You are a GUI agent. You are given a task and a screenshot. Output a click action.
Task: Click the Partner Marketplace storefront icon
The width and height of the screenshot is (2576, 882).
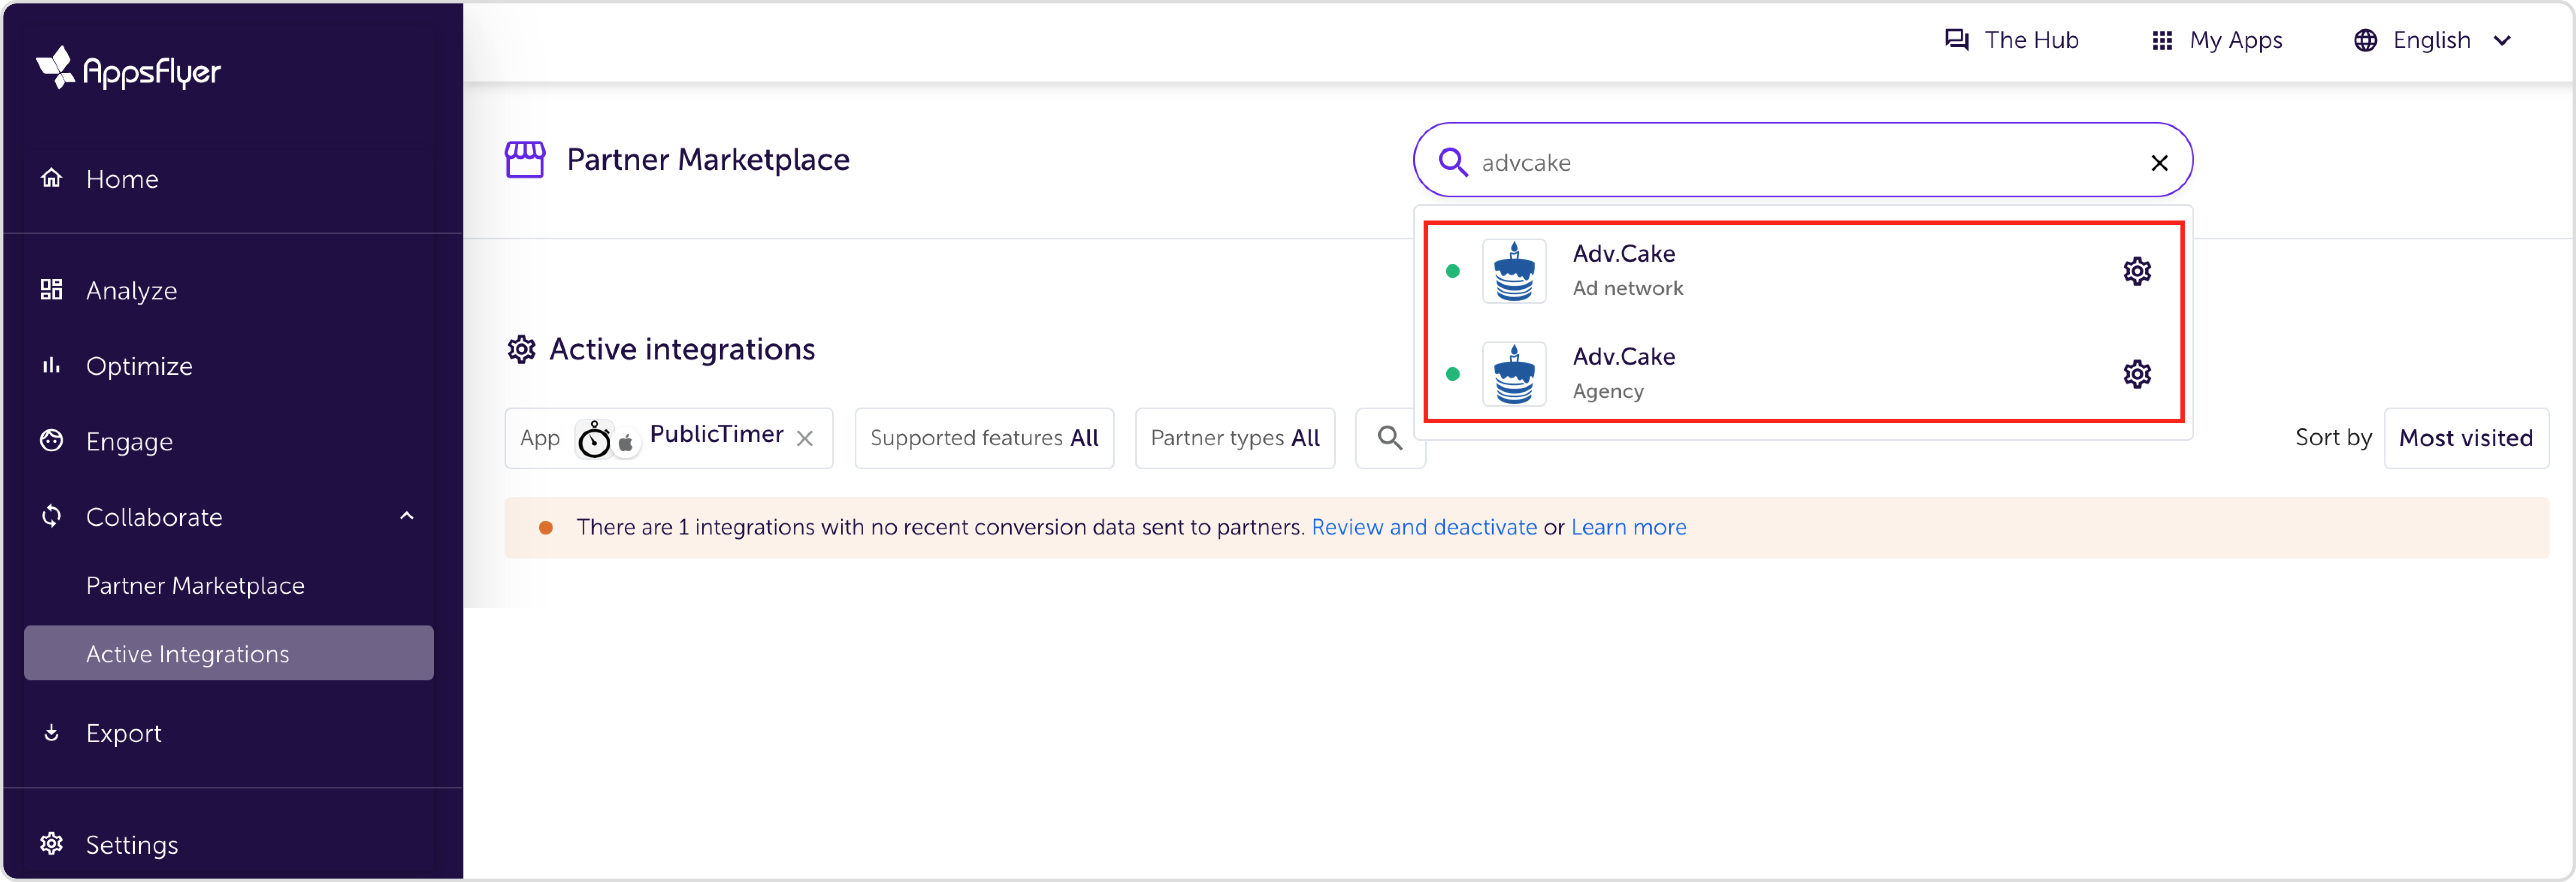tap(525, 160)
